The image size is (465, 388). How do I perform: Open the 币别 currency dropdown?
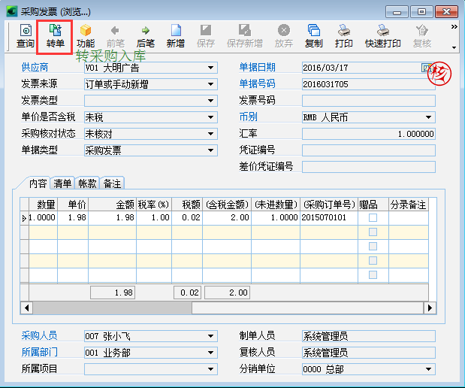pyautogui.click(x=428, y=117)
